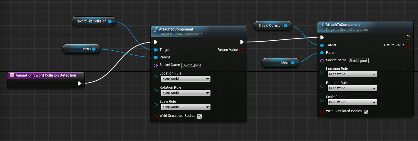Open Scale Rule dropdown on right node
This screenshot has width=418, height=141.
click(352, 102)
